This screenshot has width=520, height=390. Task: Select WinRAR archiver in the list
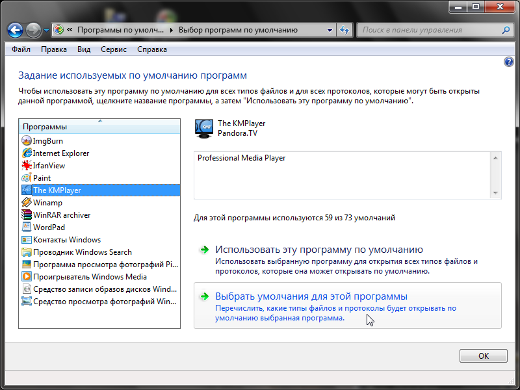pyautogui.click(x=99, y=214)
